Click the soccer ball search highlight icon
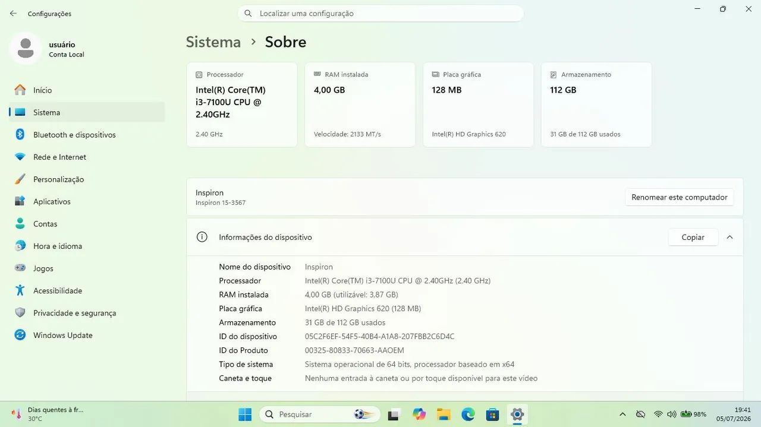Image resolution: width=761 pixels, height=427 pixels. 364,414
